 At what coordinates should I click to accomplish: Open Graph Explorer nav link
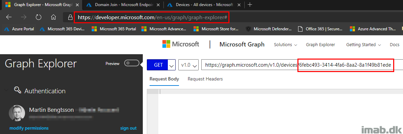(320, 44)
